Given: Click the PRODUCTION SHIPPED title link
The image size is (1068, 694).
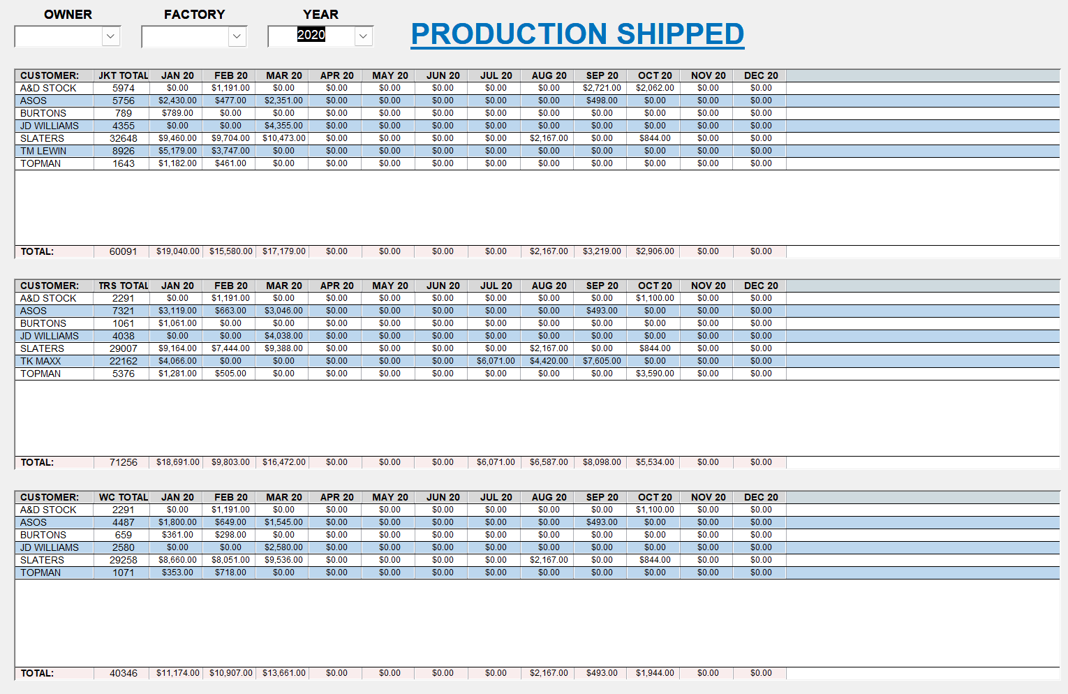Looking at the screenshot, I should tap(577, 34).
